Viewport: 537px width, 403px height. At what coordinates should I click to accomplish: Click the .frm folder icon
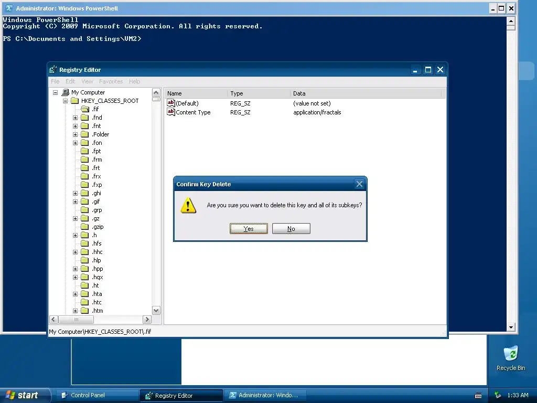pos(84,160)
